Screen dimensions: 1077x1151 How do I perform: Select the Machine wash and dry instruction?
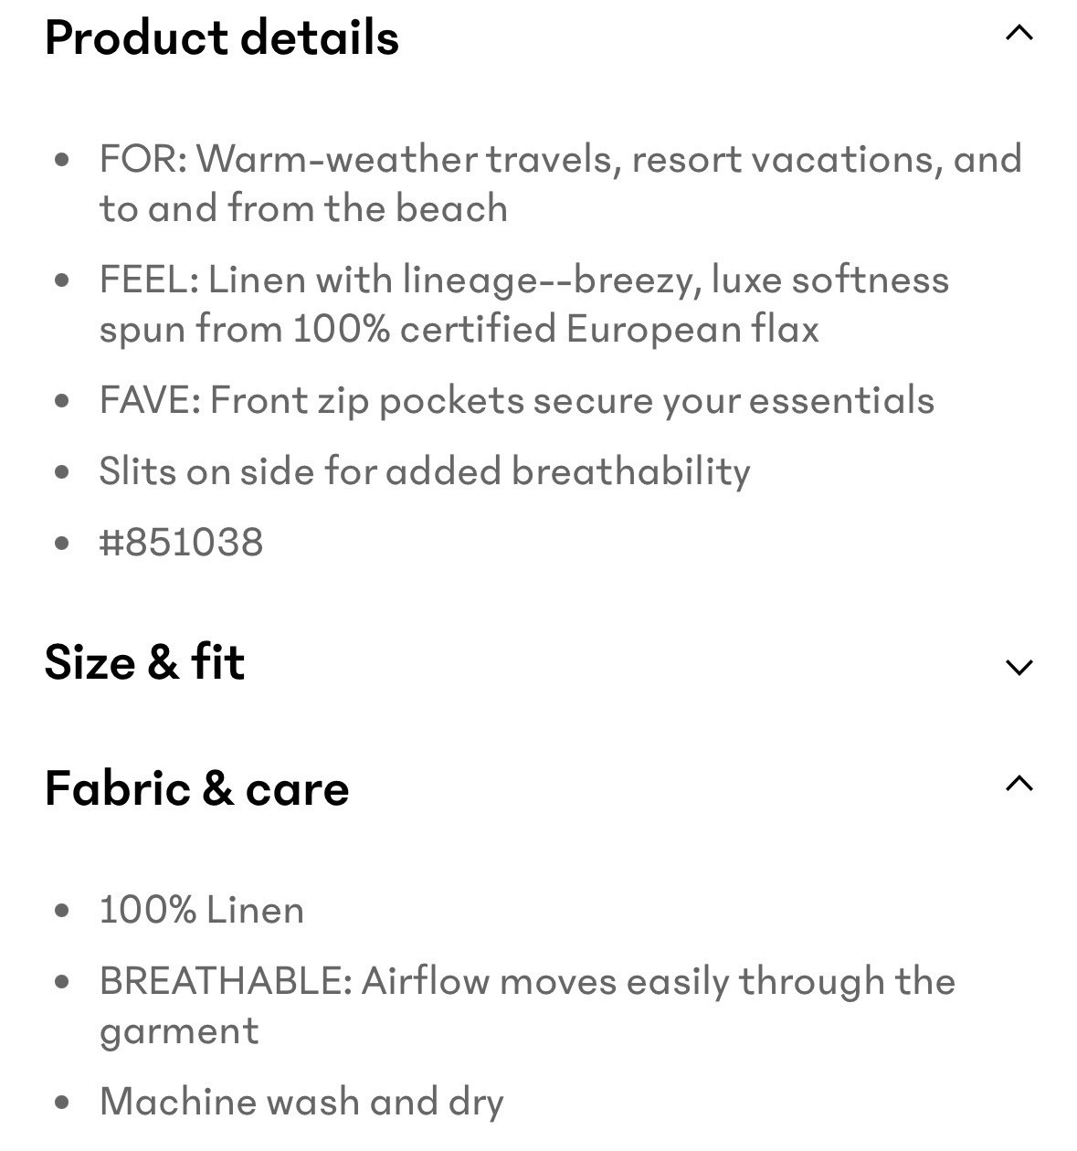pyautogui.click(x=301, y=1102)
